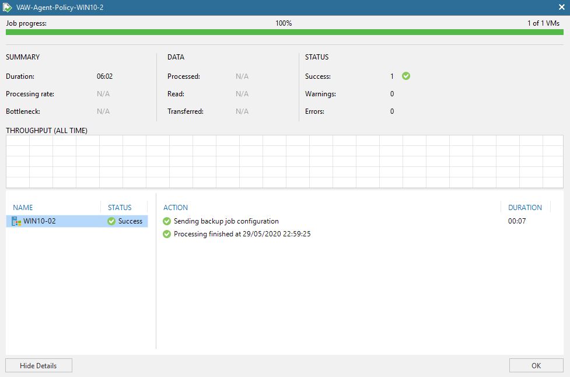
Task: Click the Success status text for WIN10-02
Action: point(131,221)
